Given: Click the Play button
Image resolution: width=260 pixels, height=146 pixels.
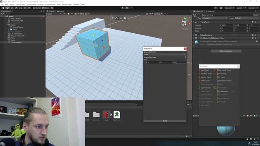Looking at the screenshot, I should point(123,8).
